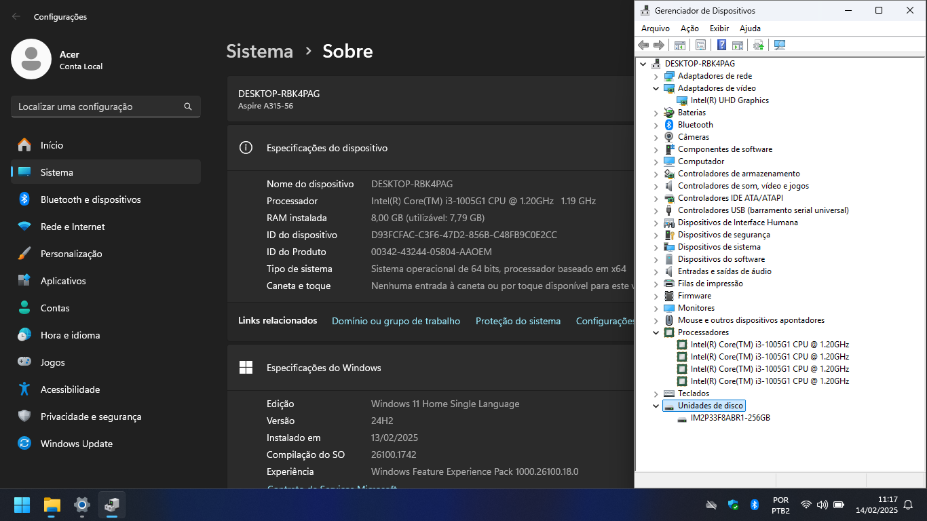The image size is (927, 521).
Task: Click the Forward arrow in Device Manager toolbar
Action: (x=658, y=45)
